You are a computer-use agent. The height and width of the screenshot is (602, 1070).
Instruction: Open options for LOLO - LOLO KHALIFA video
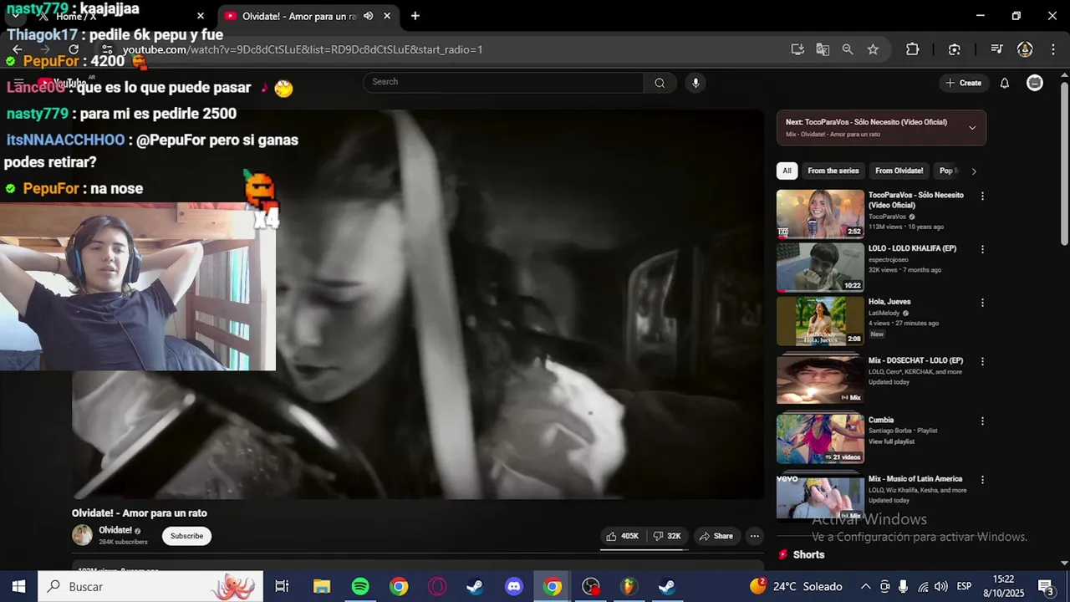pyautogui.click(x=982, y=249)
